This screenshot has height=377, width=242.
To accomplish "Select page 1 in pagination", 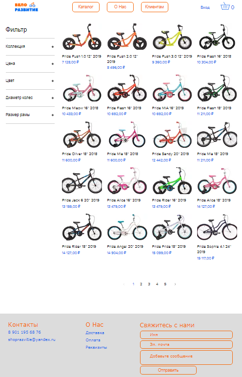I will tap(133, 284).
